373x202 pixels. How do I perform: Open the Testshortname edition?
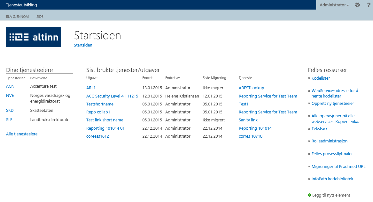pyautogui.click(x=100, y=104)
